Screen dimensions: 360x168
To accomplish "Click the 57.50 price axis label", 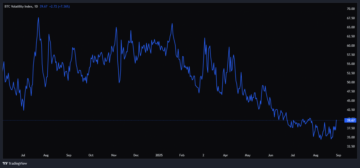I will tap(349, 55).
